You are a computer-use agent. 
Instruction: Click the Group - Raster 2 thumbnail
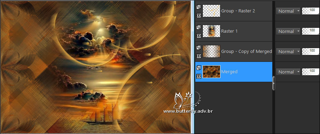[x=211, y=11]
